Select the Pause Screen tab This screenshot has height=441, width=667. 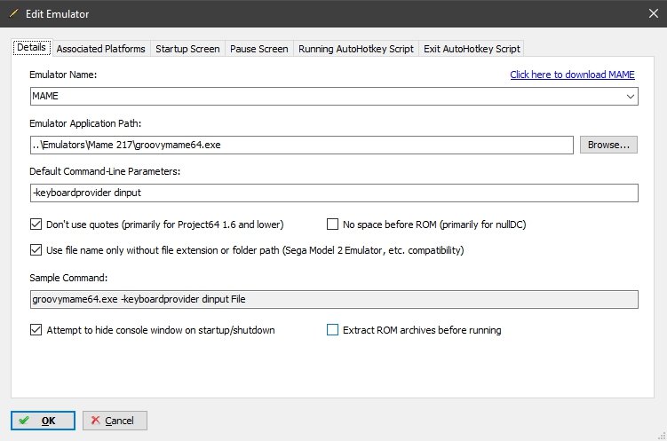pyautogui.click(x=258, y=49)
